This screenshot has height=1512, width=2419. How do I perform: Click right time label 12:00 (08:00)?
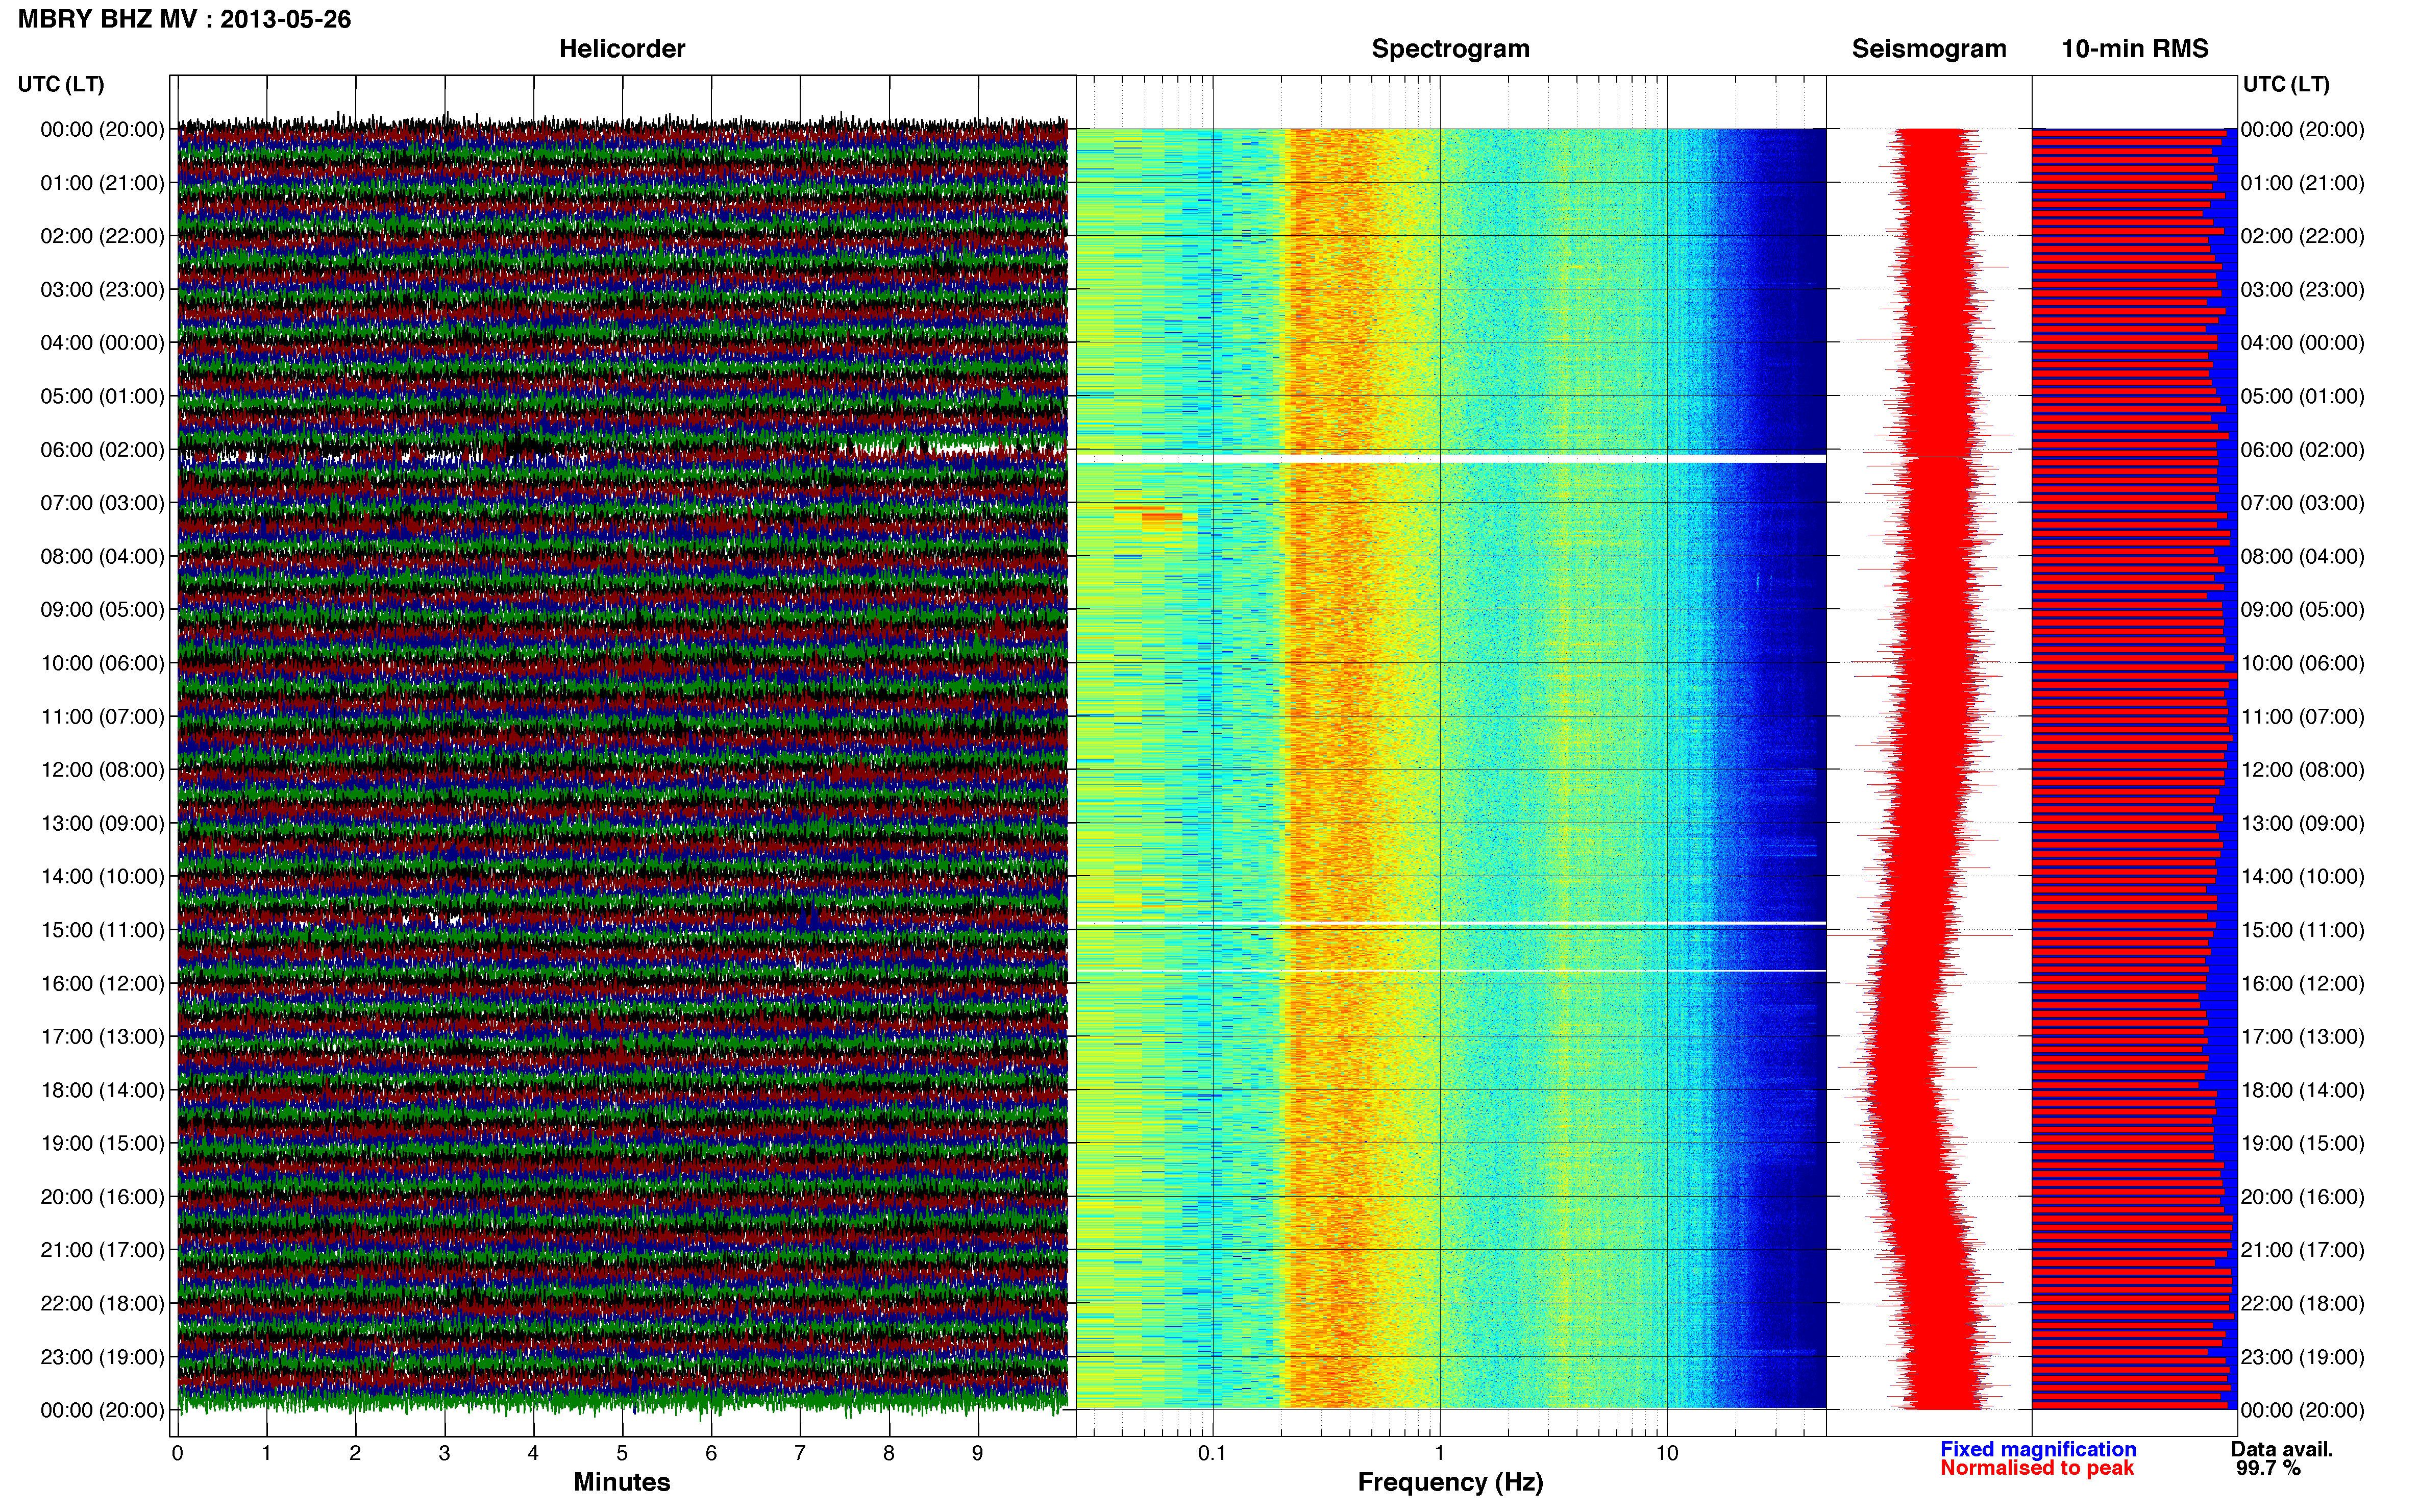click(2303, 770)
